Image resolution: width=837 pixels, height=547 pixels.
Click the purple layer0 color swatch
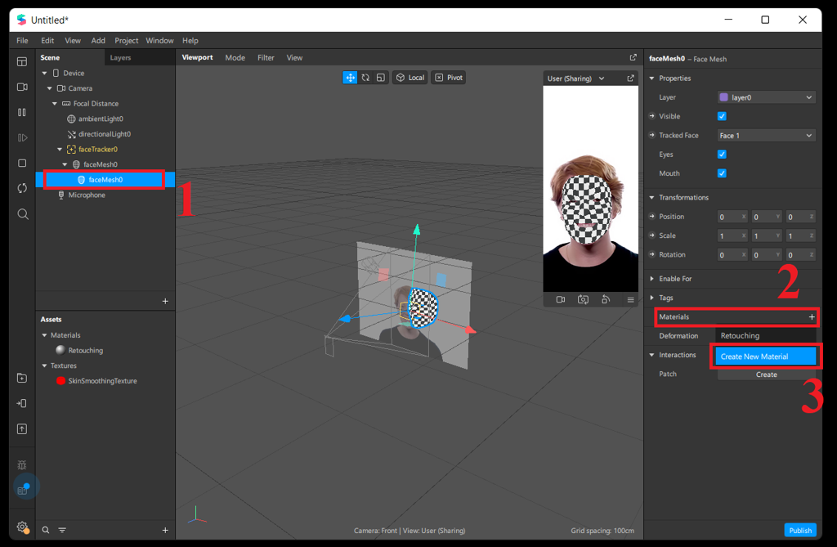click(723, 97)
